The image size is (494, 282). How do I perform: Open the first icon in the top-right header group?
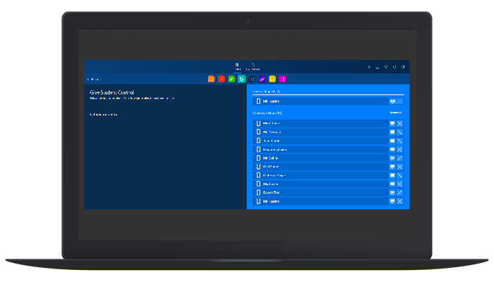[x=368, y=67]
